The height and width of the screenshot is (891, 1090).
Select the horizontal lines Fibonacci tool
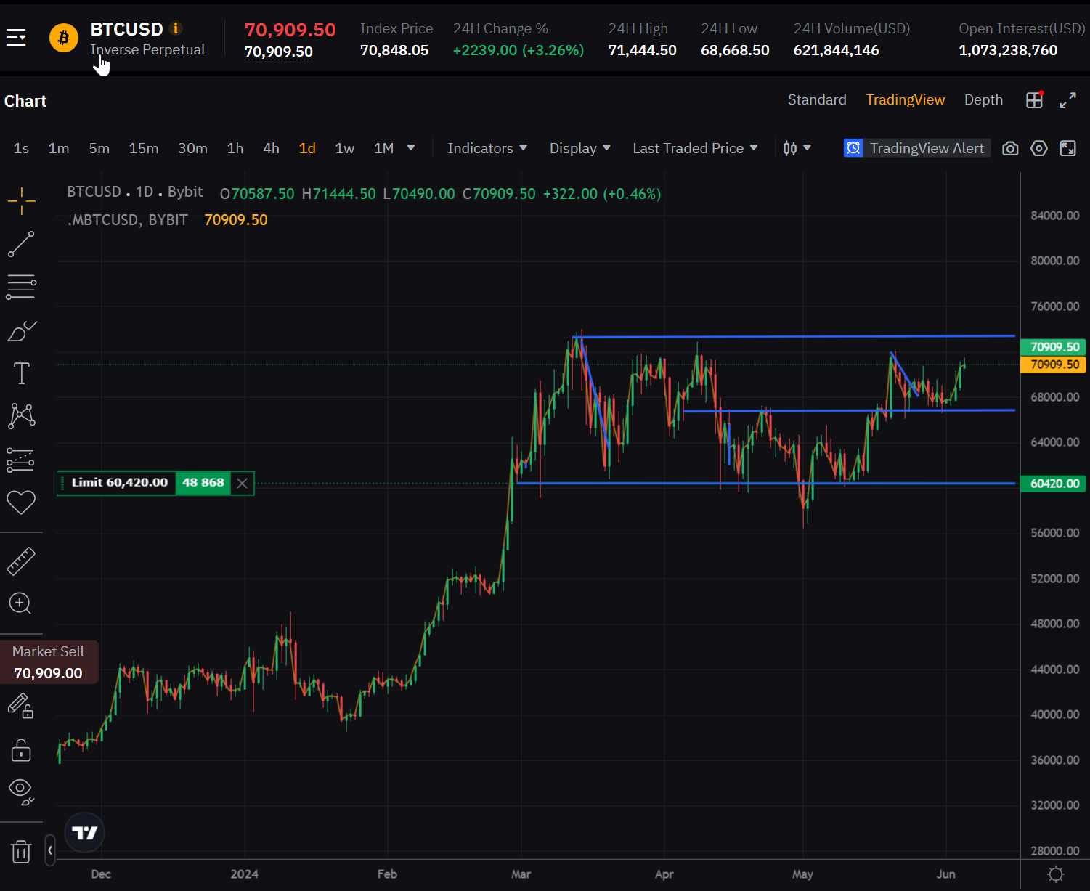pyautogui.click(x=21, y=287)
